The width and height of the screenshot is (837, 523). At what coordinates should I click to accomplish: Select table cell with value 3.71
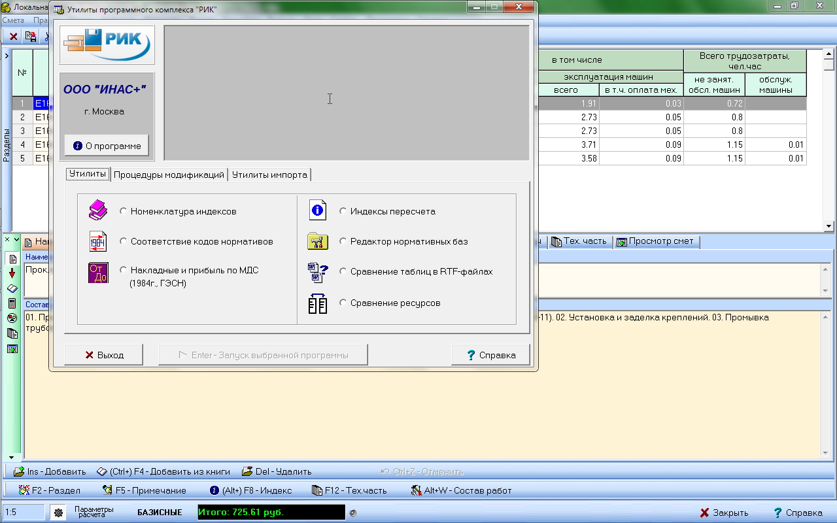coord(568,144)
